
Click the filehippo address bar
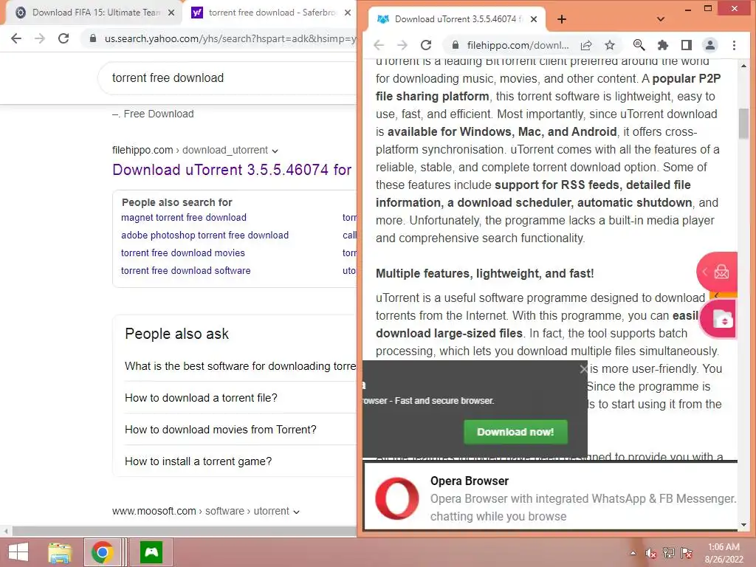518,45
